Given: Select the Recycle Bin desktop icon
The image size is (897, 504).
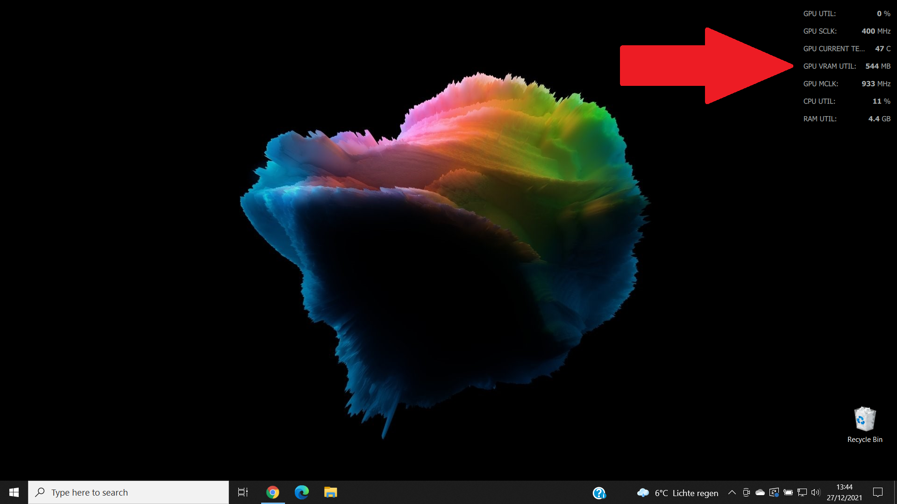Looking at the screenshot, I should coord(865,425).
